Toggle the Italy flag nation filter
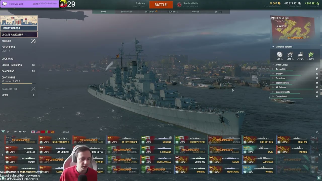Viewport: 322px width, 181px height. (x=47, y=132)
